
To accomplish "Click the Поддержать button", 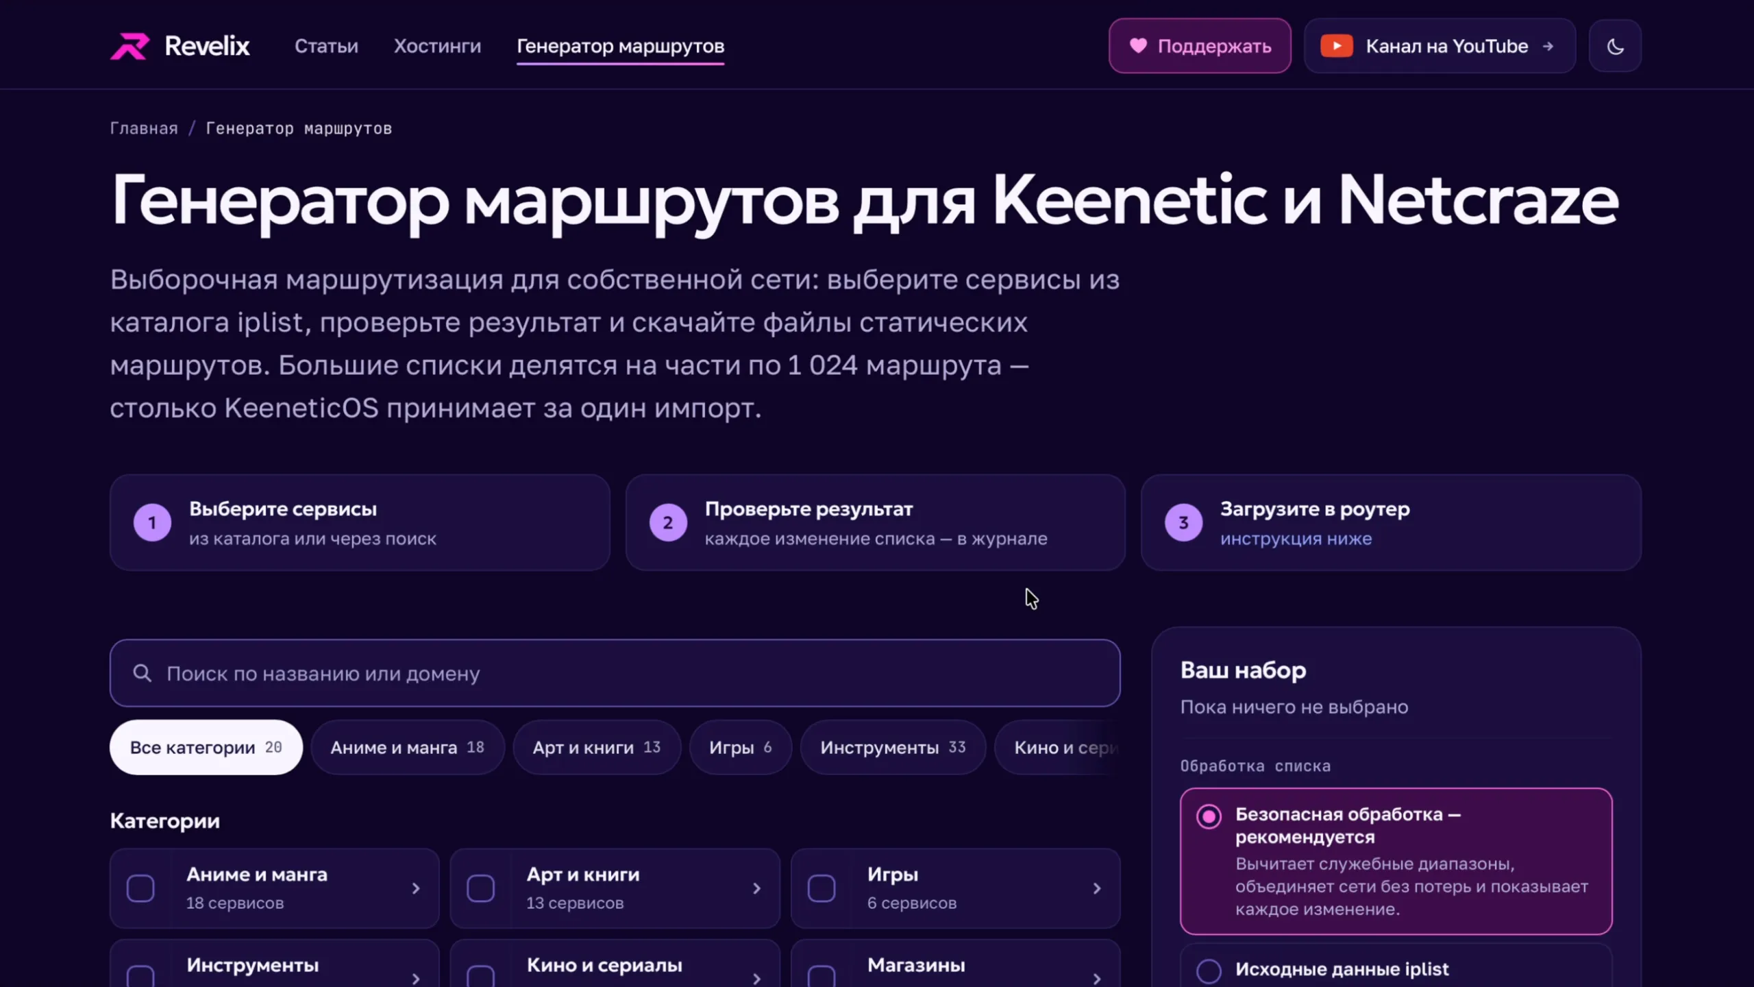I will pyautogui.click(x=1200, y=46).
